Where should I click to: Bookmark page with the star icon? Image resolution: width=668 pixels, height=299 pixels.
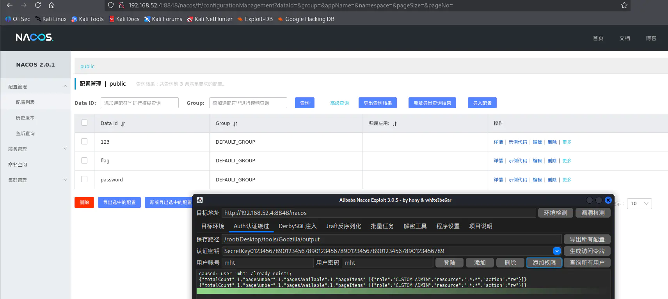(624, 5)
